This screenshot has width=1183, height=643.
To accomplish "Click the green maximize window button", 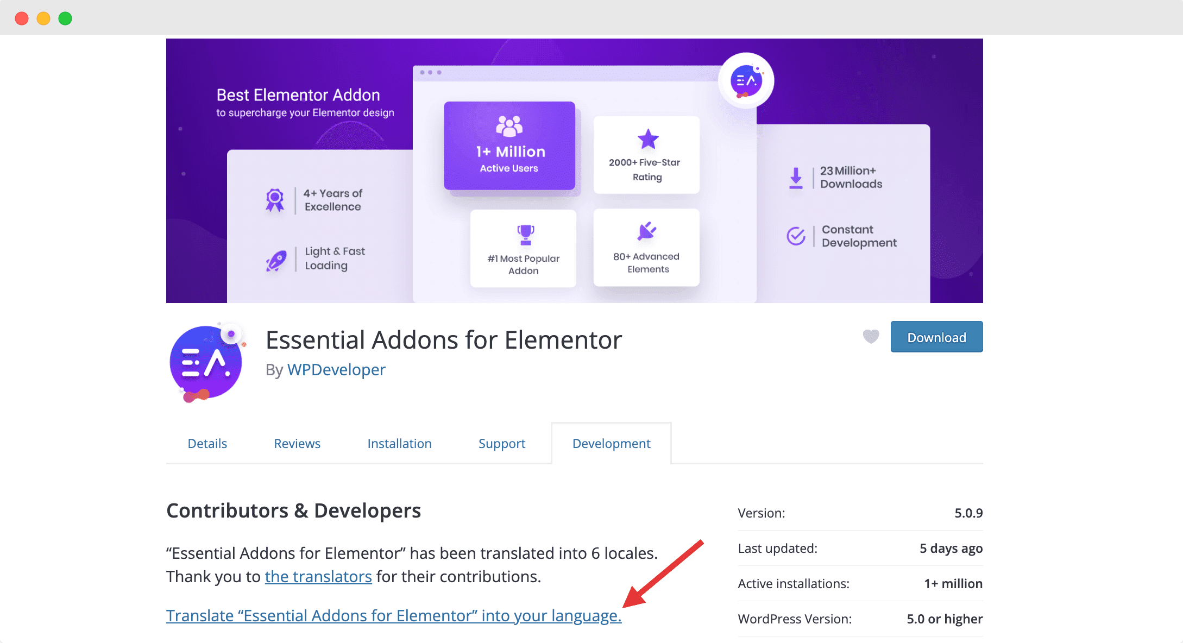I will 65,18.
